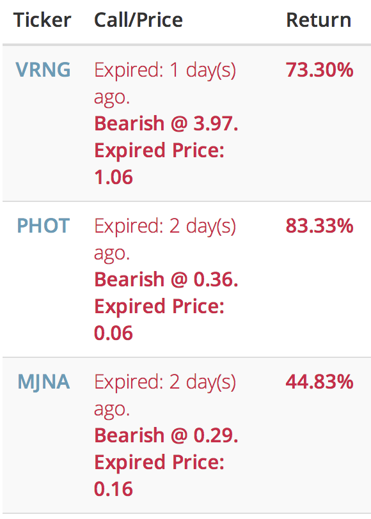The width and height of the screenshot is (371, 519).
Task: Open the MJNA ticker link
Action: (43, 382)
